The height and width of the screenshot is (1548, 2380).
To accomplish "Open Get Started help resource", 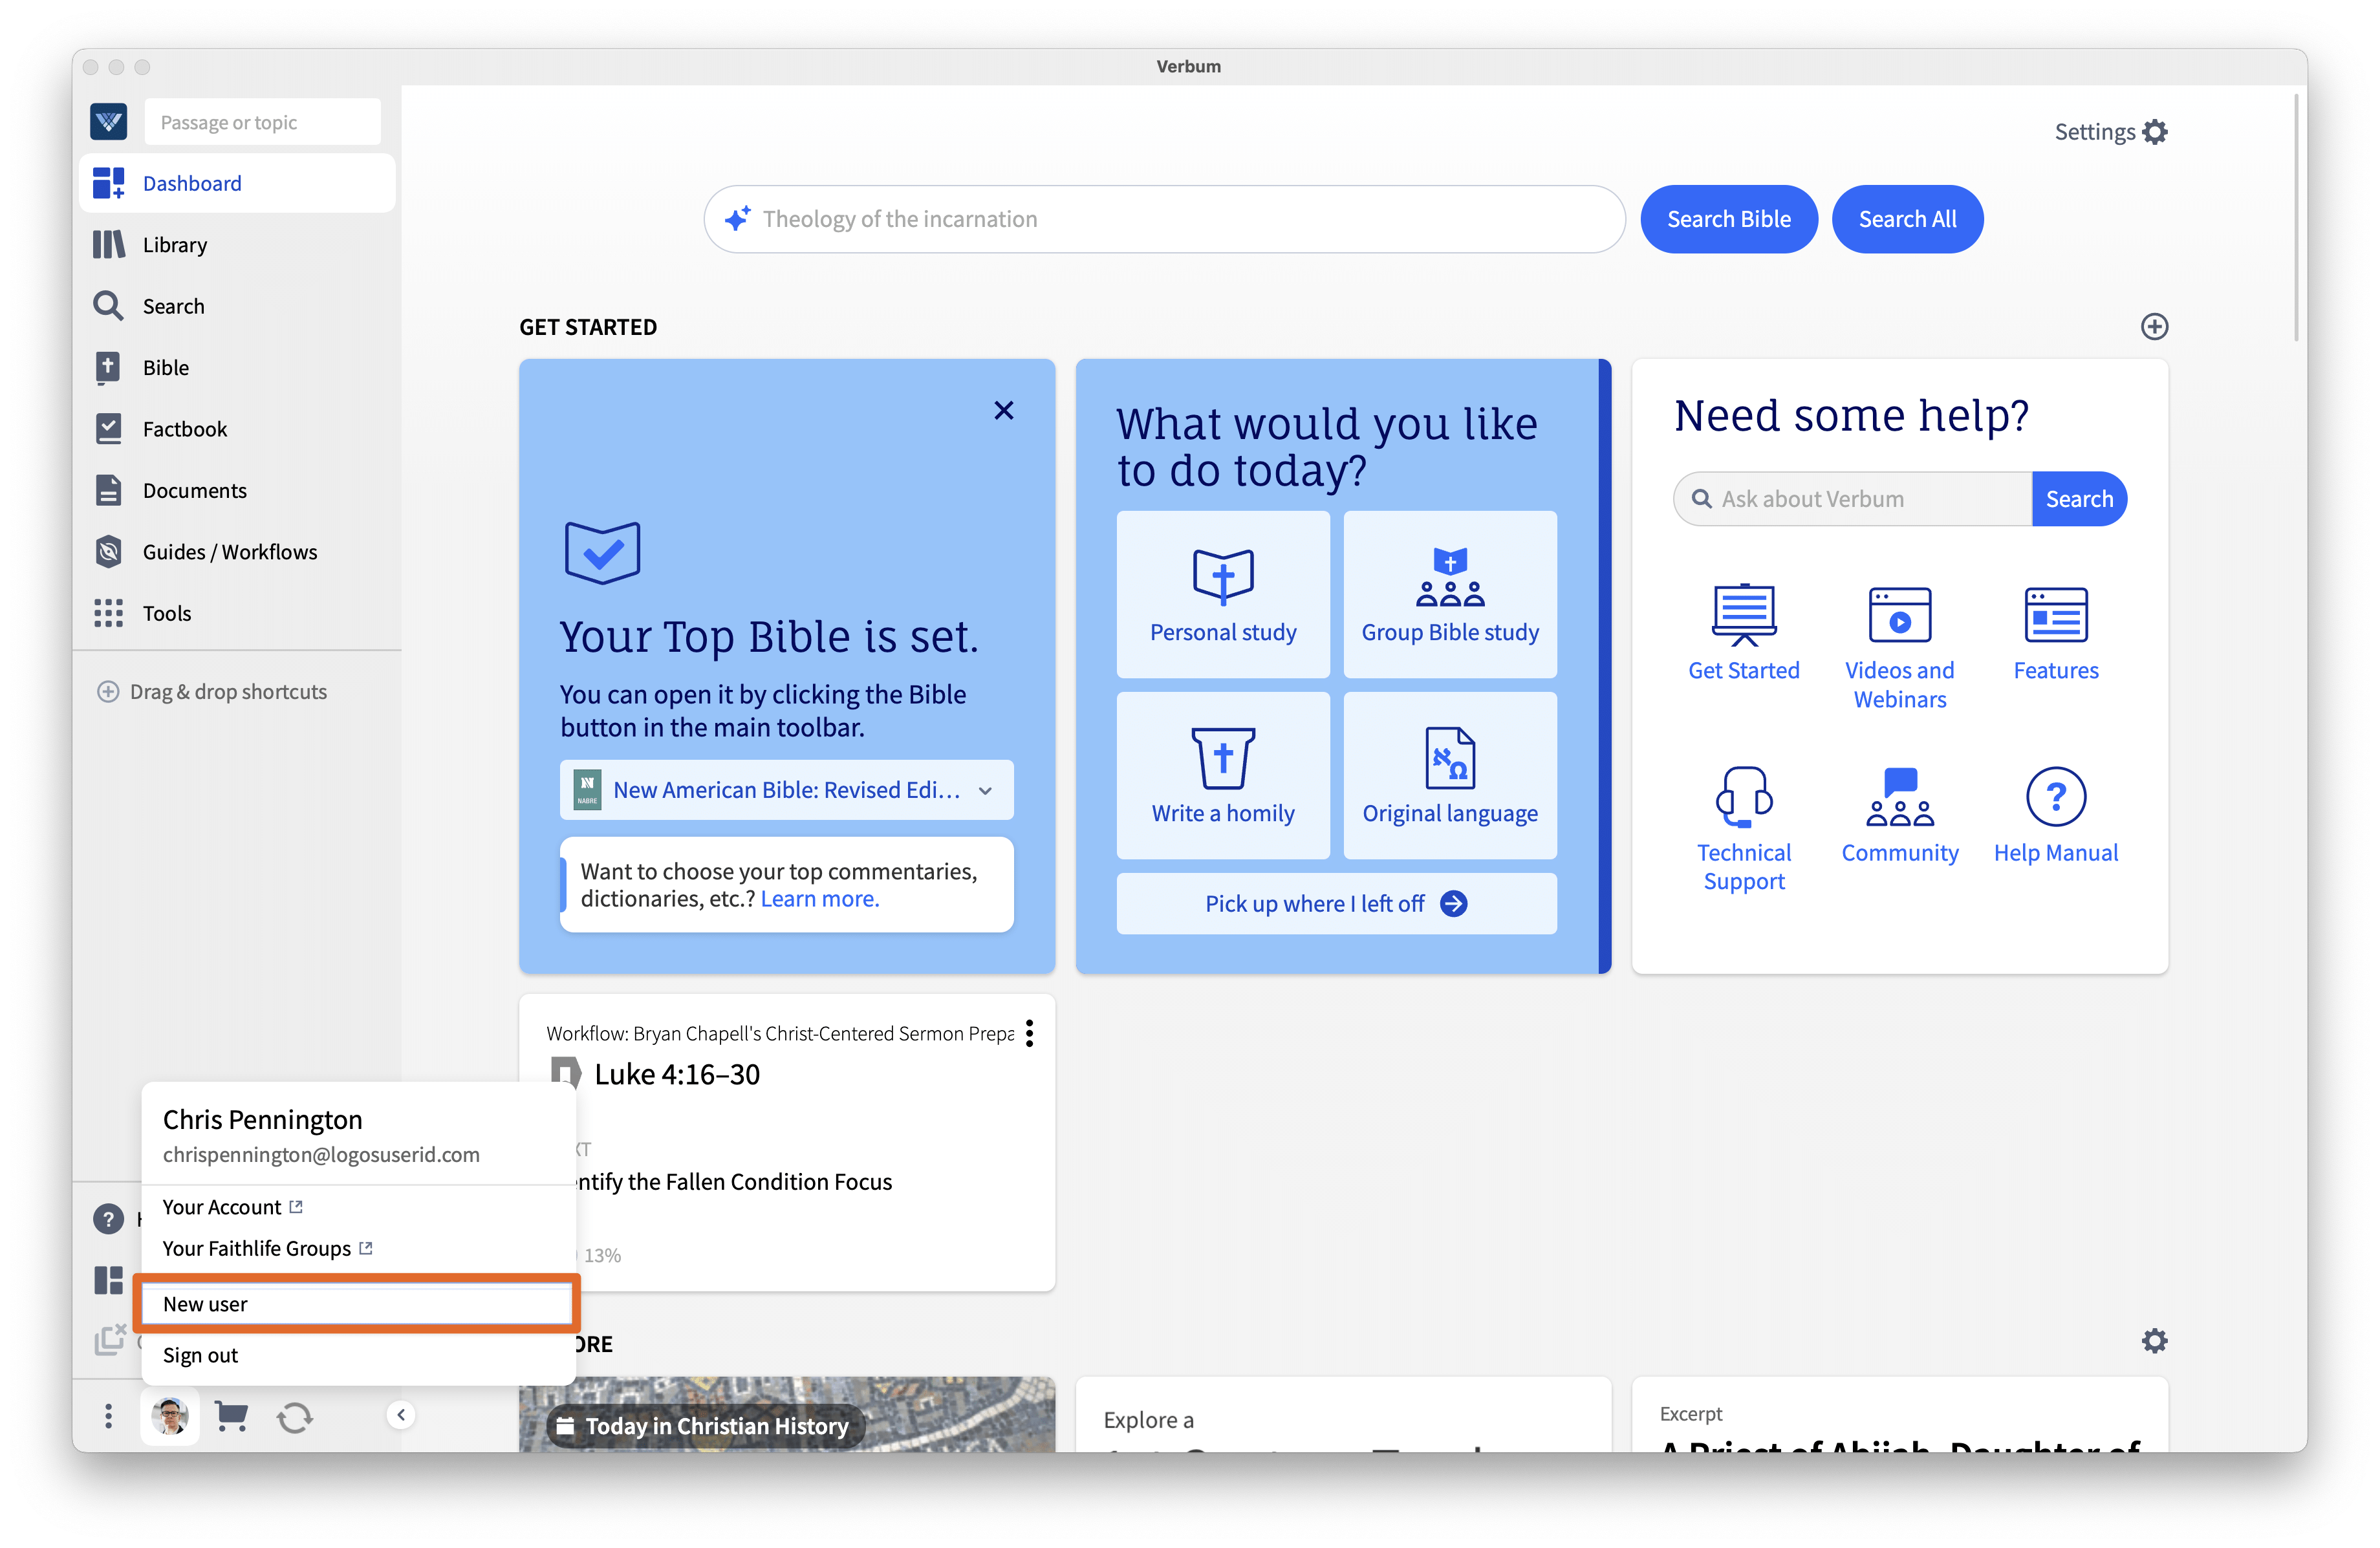I will 1743,634.
